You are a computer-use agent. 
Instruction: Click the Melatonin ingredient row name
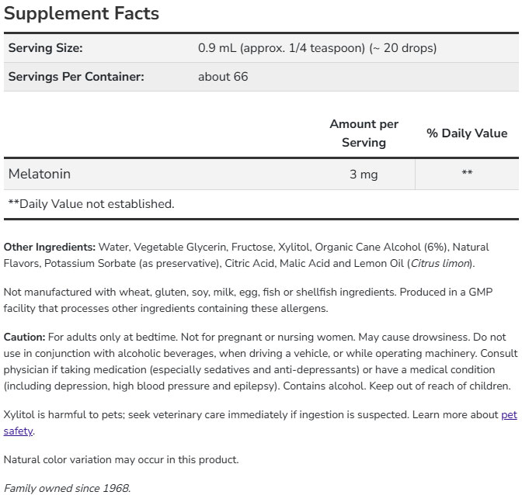pos(40,174)
